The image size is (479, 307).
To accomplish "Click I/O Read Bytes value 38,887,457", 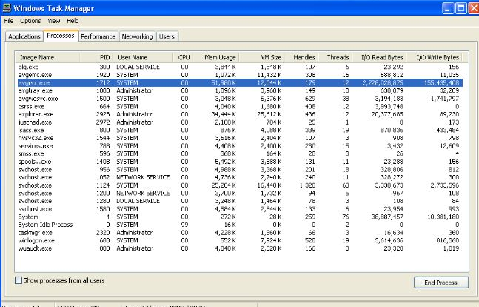I will (387, 217).
